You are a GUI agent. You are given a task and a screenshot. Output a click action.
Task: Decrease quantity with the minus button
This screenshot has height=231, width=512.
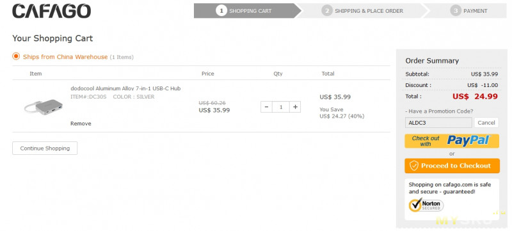266,107
